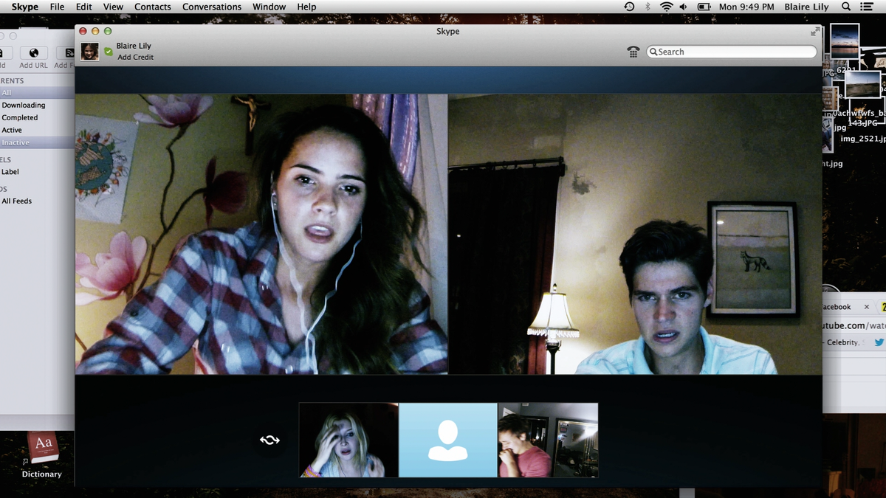Image resolution: width=886 pixels, height=498 pixels.
Task: Select the blank contact placeholder thumbnail
Action: [448, 440]
